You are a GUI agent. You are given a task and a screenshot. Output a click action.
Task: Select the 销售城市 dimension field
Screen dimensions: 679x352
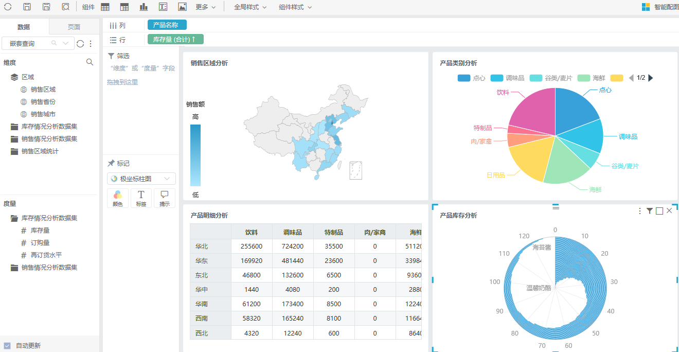tap(43, 114)
